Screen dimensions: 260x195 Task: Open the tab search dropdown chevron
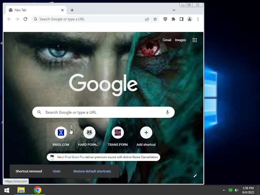click(x=174, y=10)
